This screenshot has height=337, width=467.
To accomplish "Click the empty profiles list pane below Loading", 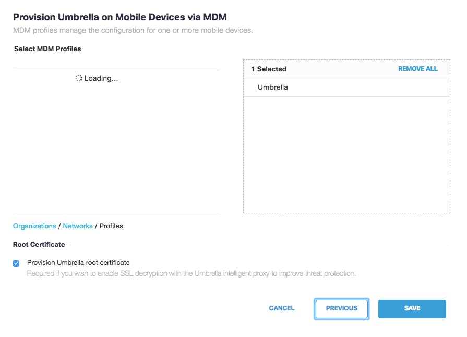I will click(116, 149).
